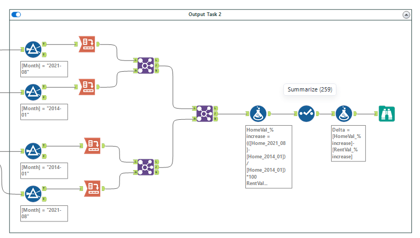
Task: Select the third Filter tool from top
Action: click(x=33, y=151)
